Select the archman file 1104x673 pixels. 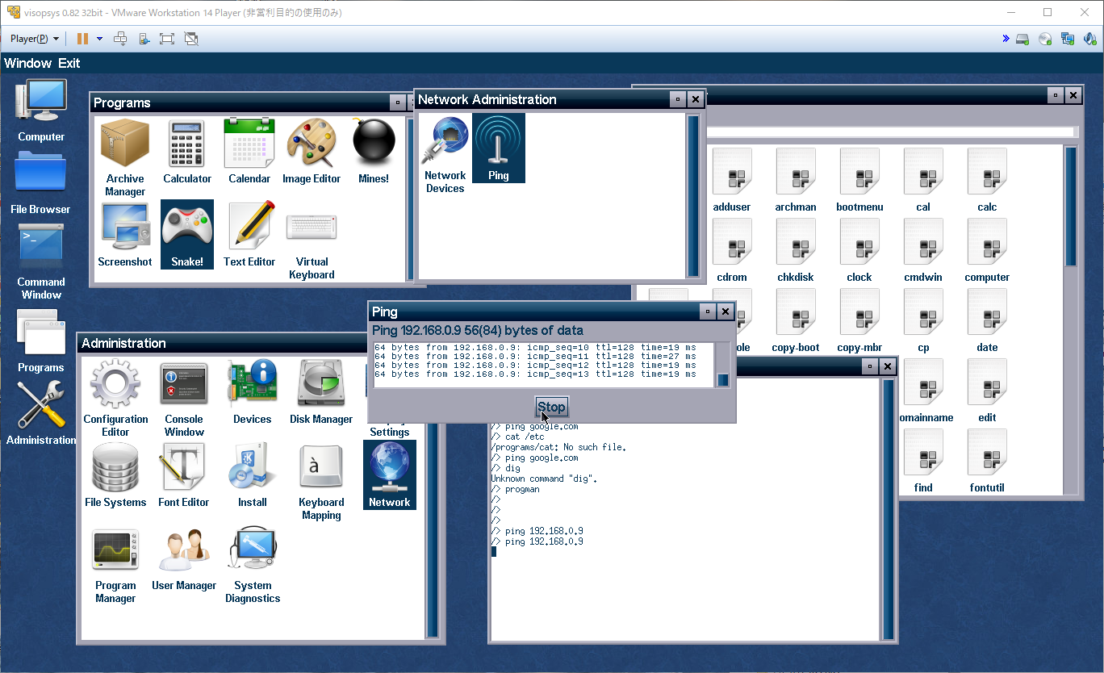[x=796, y=180]
